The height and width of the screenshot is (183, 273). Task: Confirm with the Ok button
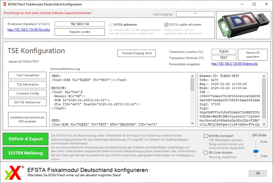coord(258,173)
